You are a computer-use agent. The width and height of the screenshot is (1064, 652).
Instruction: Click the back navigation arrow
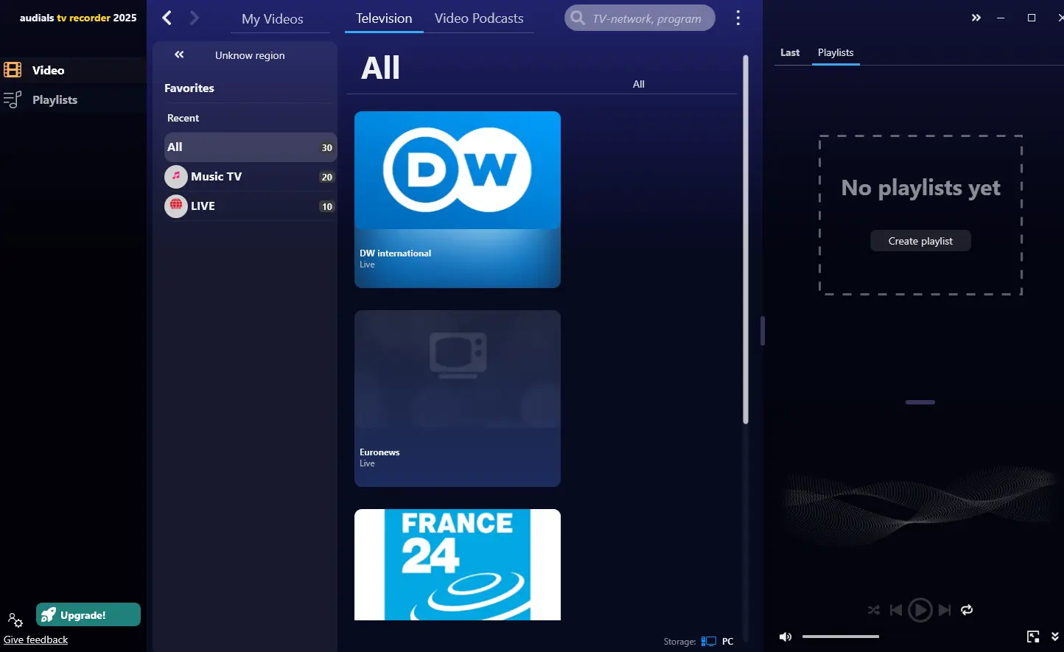(x=167, y=18)
